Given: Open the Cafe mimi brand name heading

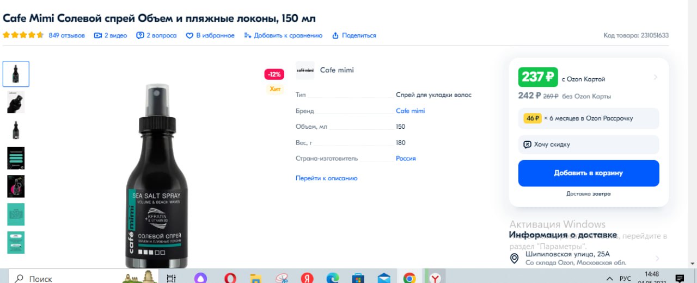Looking at the screenshot, I should (x=337, y=70).
